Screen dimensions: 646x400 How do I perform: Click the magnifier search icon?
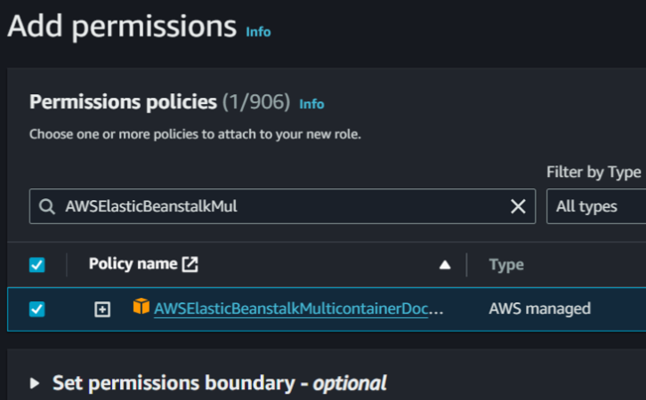(46, 206)
